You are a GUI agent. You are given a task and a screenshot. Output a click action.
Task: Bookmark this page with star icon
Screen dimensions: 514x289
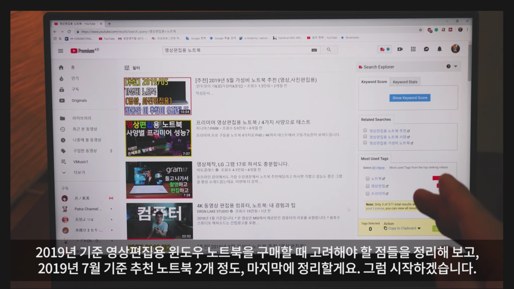coord(420,30)
